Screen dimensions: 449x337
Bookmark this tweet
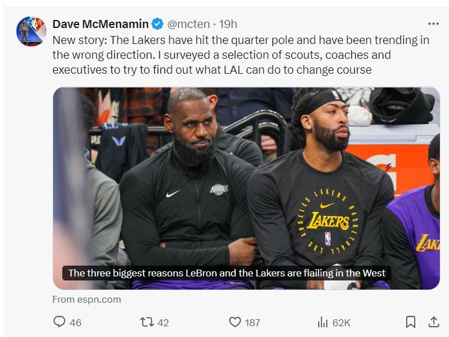410,322
